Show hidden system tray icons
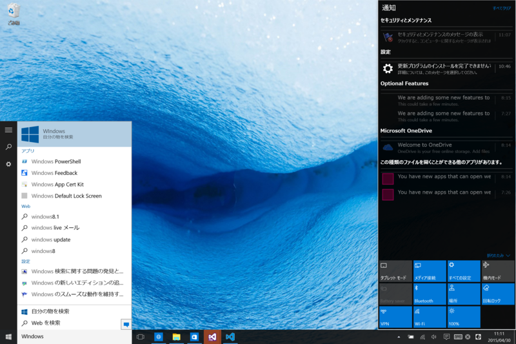Screen dimensions: 516x344 (399, 337)
